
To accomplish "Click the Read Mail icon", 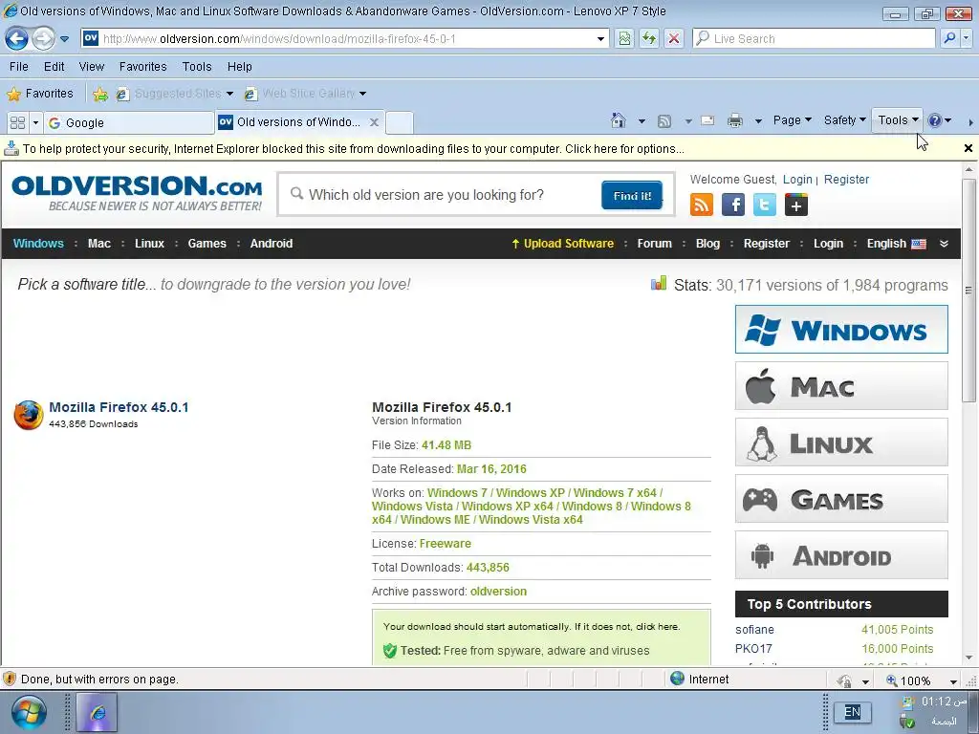I will coord(707,120).
